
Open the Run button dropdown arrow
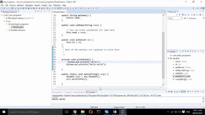[x=26, y=8]
